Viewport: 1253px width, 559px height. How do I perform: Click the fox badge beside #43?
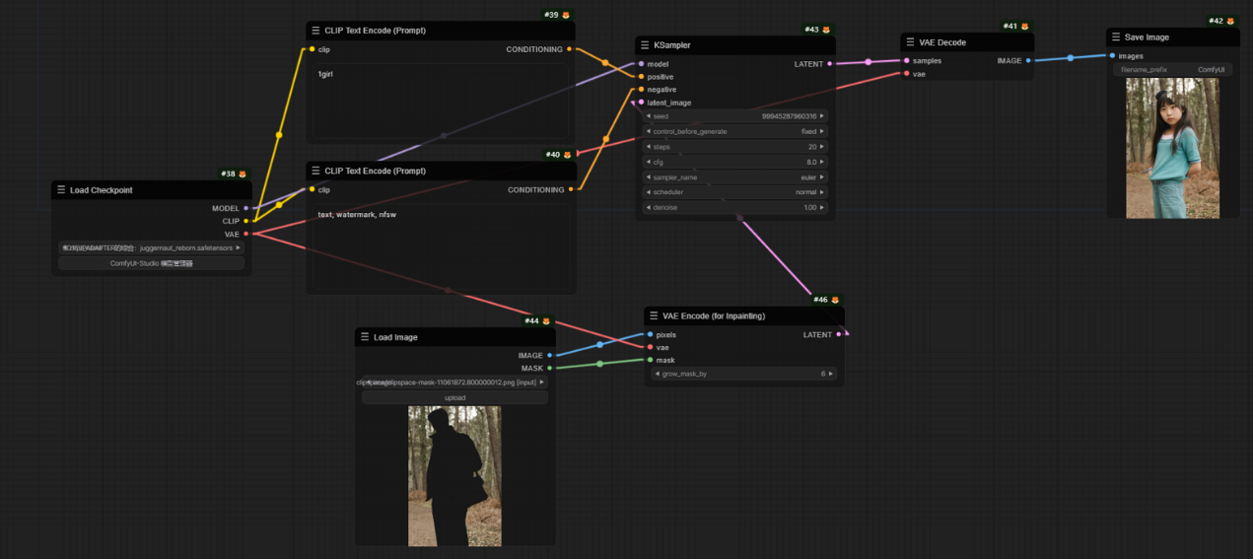pyautogui.click(x=826, y=30)
